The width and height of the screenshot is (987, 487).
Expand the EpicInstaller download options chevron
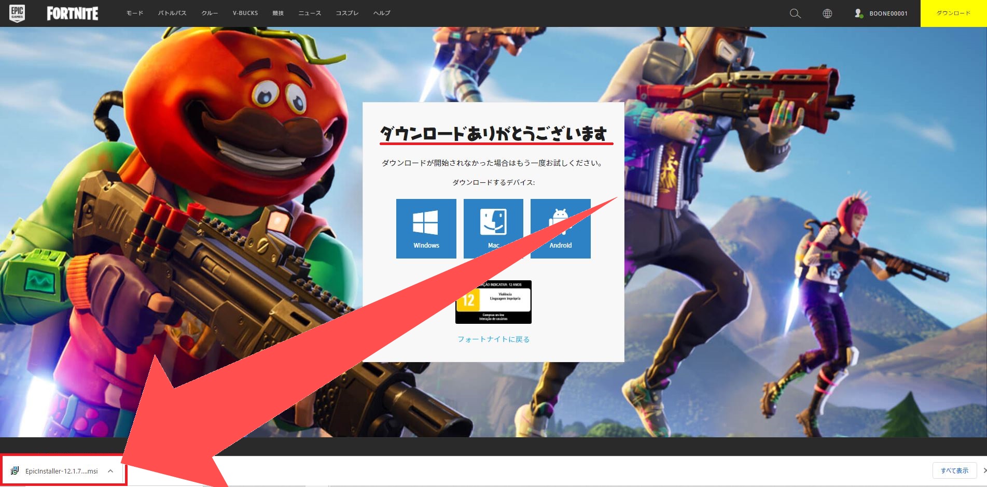tap(110, 471)
